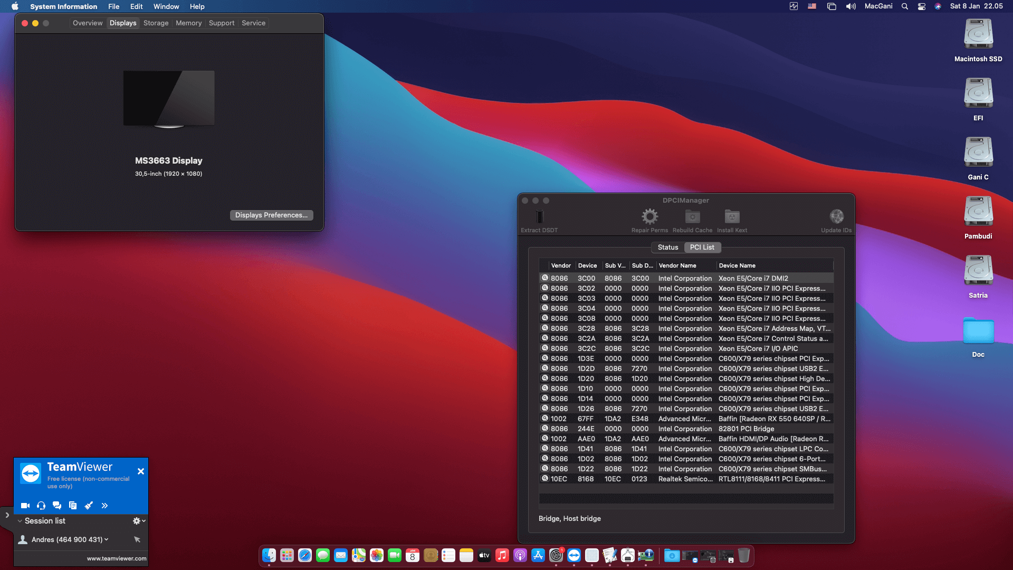Click the Update IDs globe icon

click(836, 217)
